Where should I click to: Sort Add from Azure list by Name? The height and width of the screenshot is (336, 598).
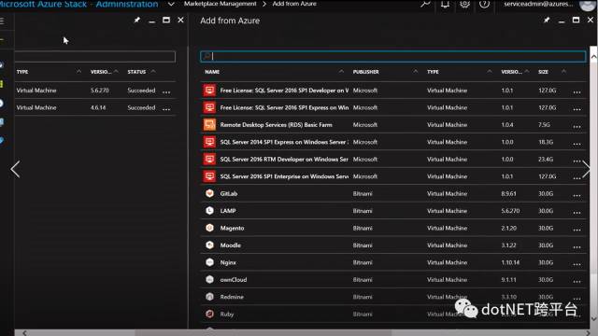coord(212,72)
